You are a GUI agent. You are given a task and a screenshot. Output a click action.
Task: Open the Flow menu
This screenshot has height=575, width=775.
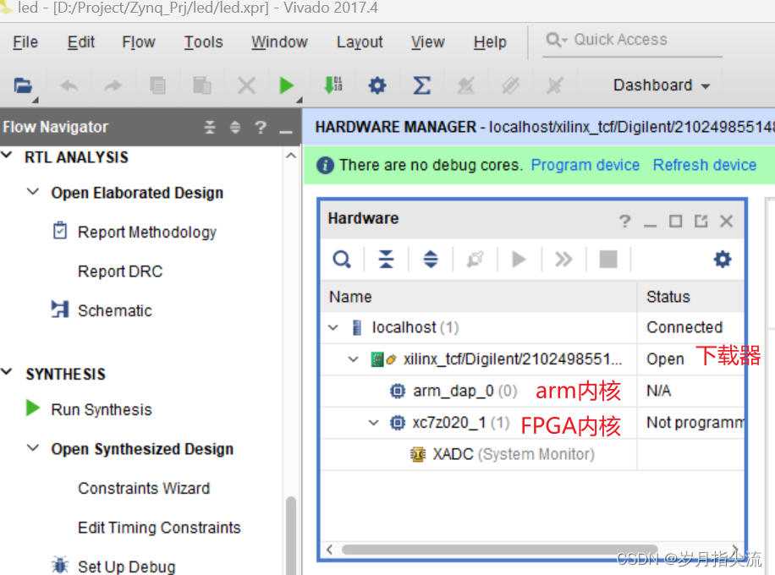pyautogui.click(x=139, y=42)
